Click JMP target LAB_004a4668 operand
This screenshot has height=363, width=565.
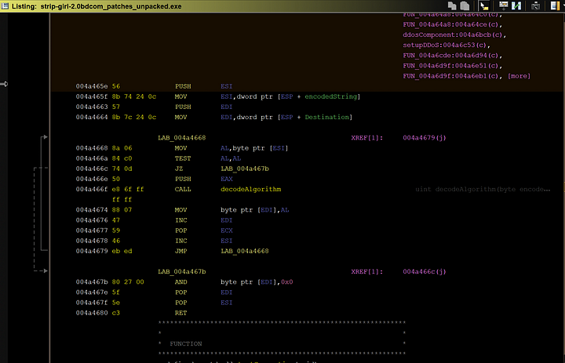[245, 251]
